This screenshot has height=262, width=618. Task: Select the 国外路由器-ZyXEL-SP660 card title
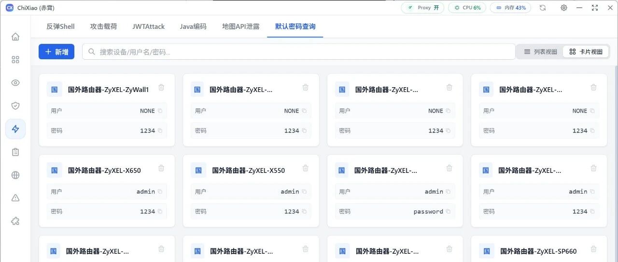pos(538,251)
